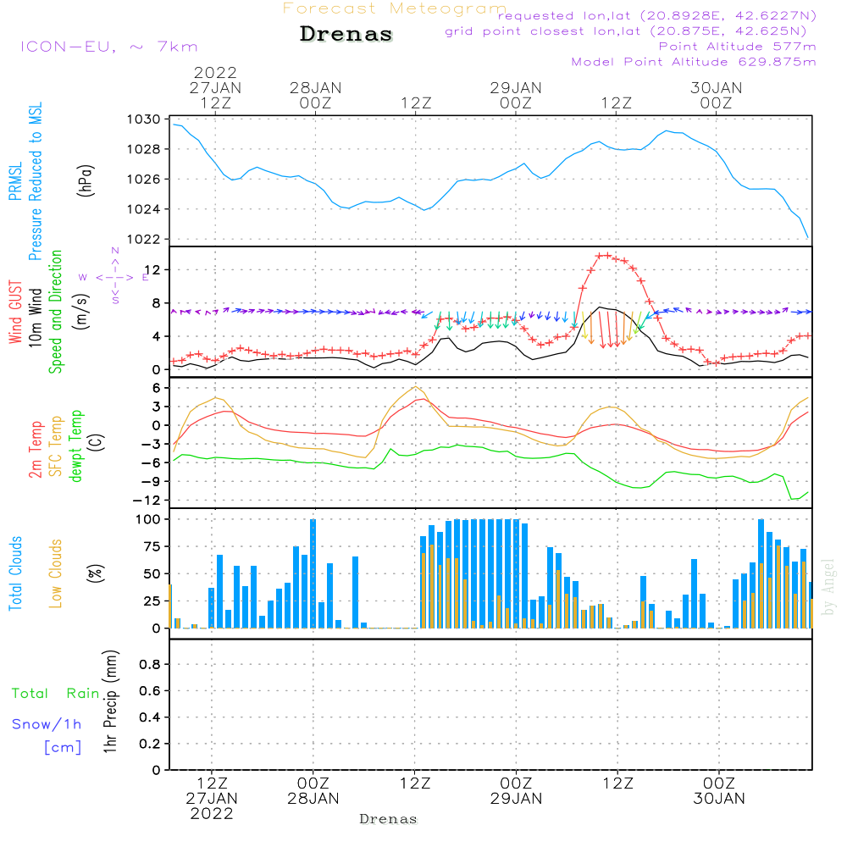Click the blue 'Snow/1h' label
This screenshot has height=847, width=847.
pos(47,724)
